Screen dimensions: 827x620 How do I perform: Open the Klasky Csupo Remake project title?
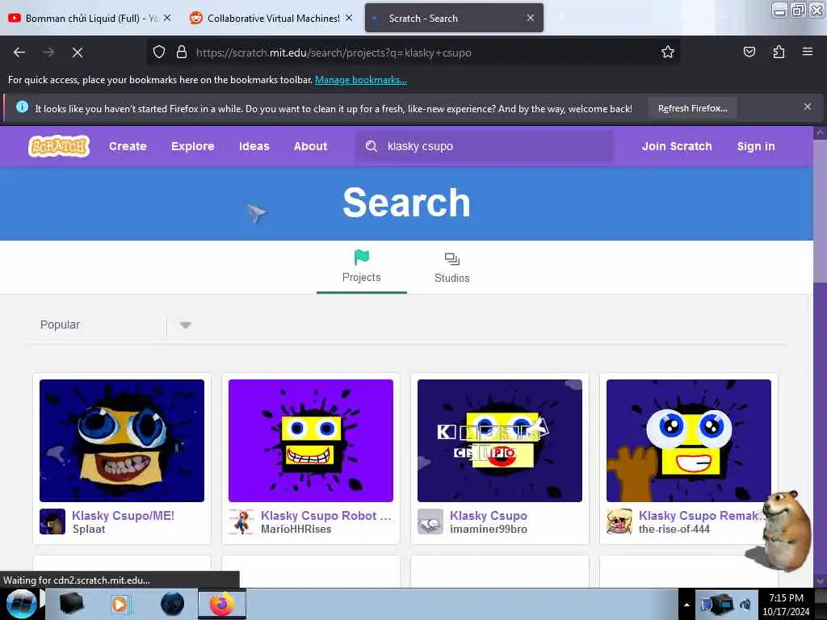[701, 516]
